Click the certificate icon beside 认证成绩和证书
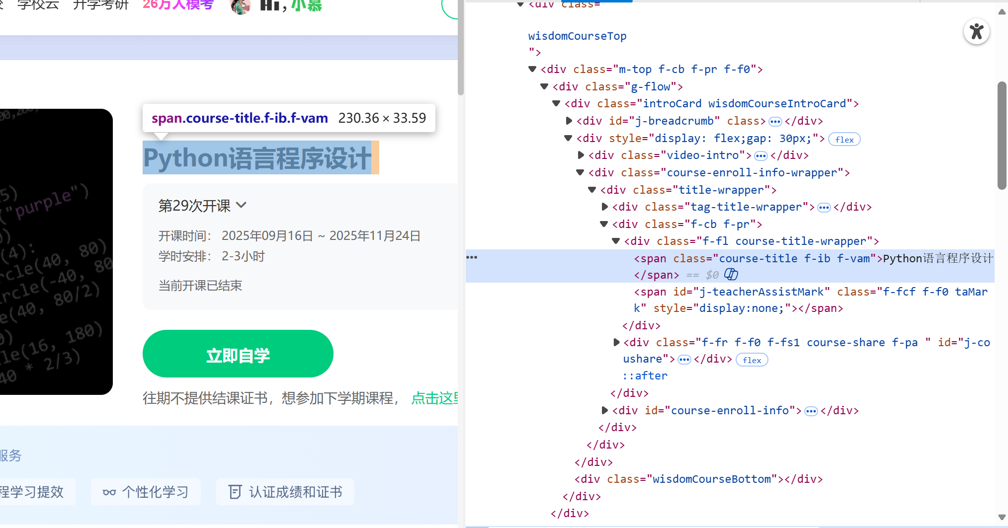 (235, 492)
